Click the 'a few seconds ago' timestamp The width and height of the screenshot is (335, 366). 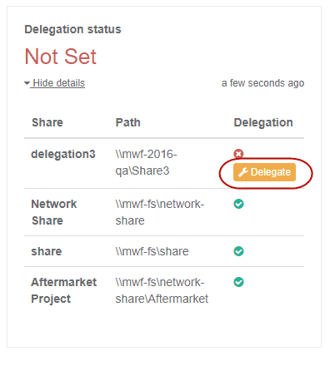pos(262,83)
